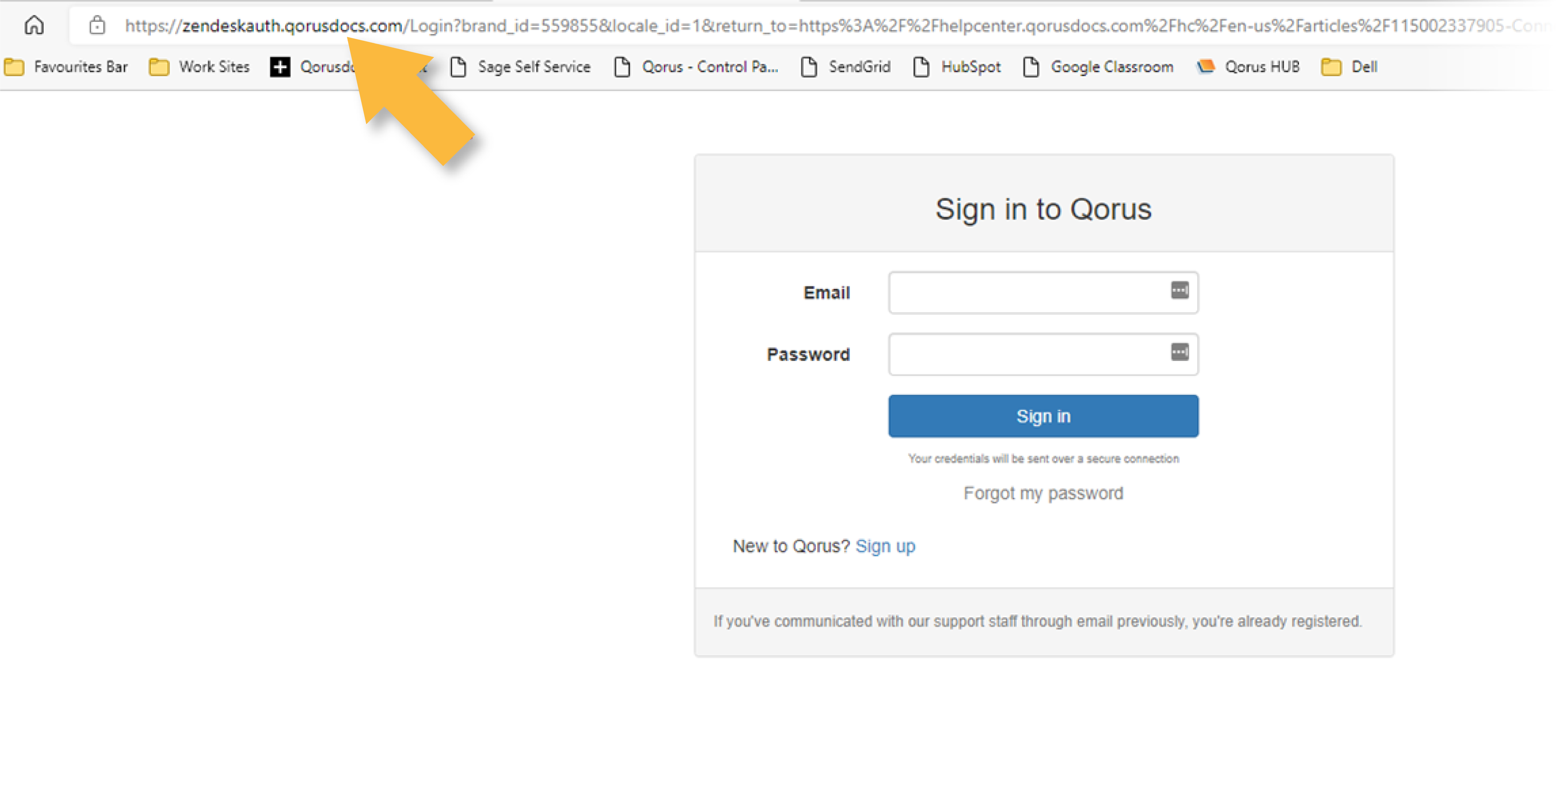Open the Qorus HUB bookmark
This screenshot has width=1557, height=787.
pyautogui.click(x=1248, y=66)
